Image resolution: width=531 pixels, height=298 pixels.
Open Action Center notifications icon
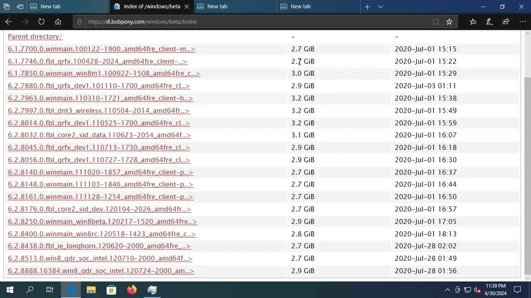tap(517, 290)
